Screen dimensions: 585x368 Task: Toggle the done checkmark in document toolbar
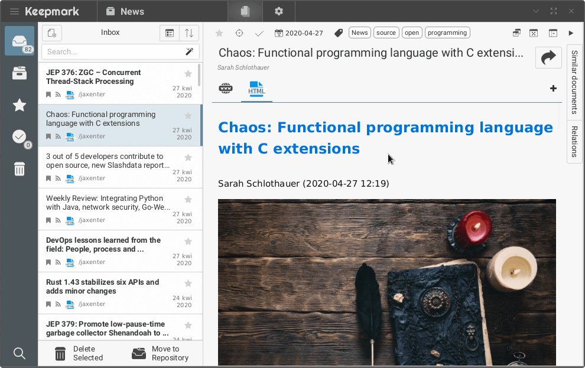[259, 33]
